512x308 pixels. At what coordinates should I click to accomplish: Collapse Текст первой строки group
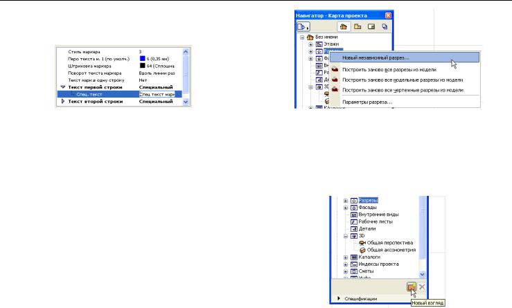tap(63, 87)
